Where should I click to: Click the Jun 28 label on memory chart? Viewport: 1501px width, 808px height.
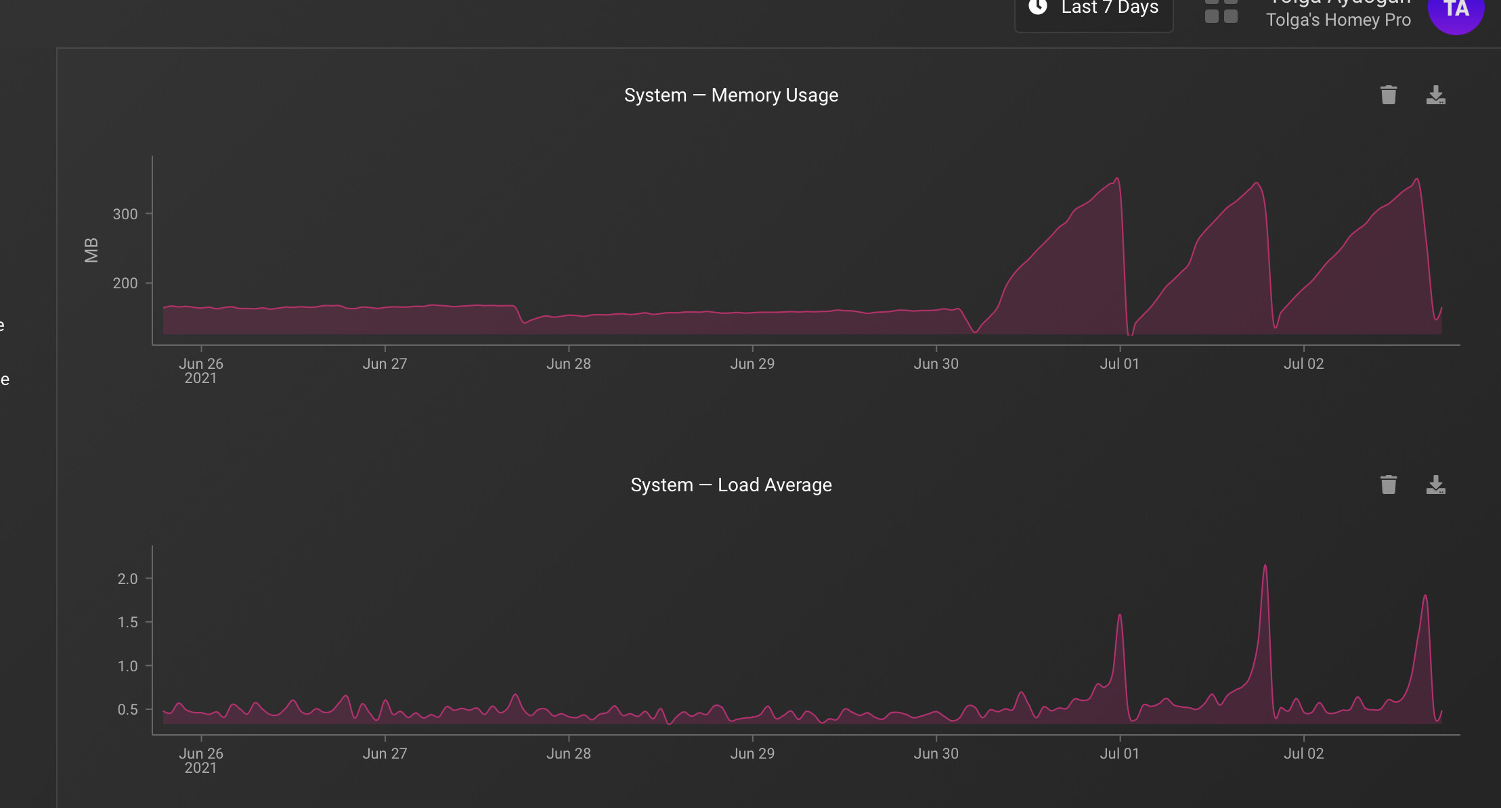(x=568, y=364)
